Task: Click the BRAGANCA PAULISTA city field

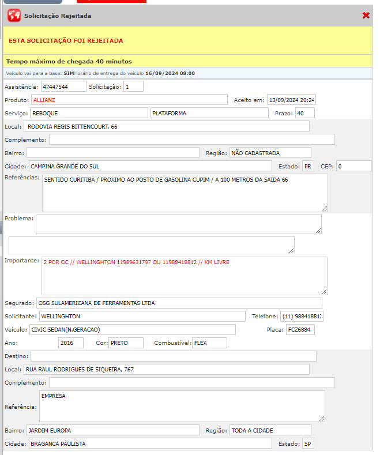Action: [x=151, y=443]
